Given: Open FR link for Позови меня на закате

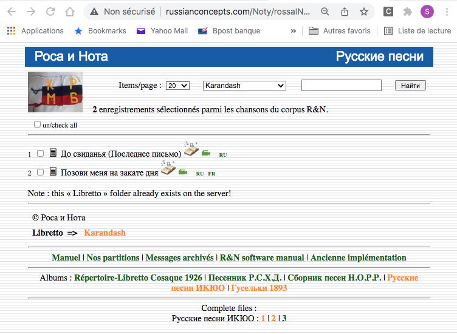Looking at the screenshot, I should coord(211,174).
